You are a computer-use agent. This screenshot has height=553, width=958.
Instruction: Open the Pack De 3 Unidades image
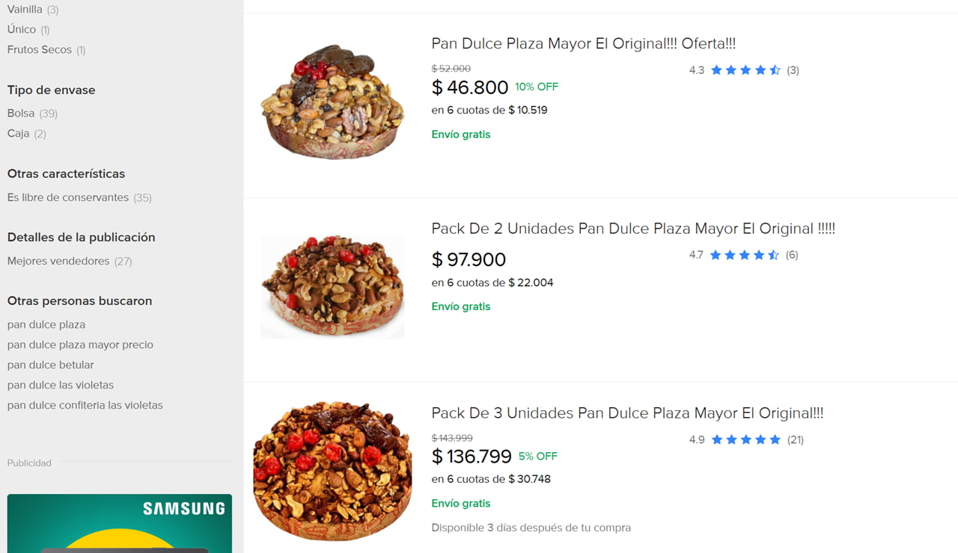point(332,471)
